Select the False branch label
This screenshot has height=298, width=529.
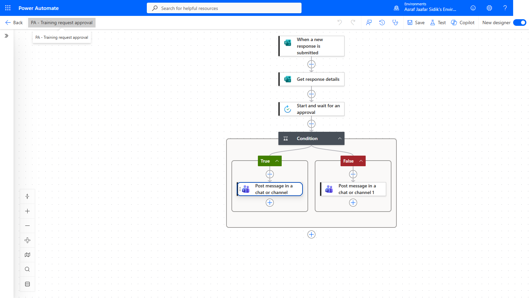[x=348, y=161]
